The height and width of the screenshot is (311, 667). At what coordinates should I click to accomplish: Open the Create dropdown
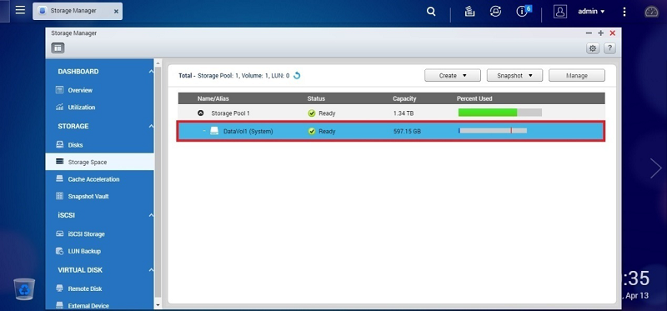coord(453,75)
